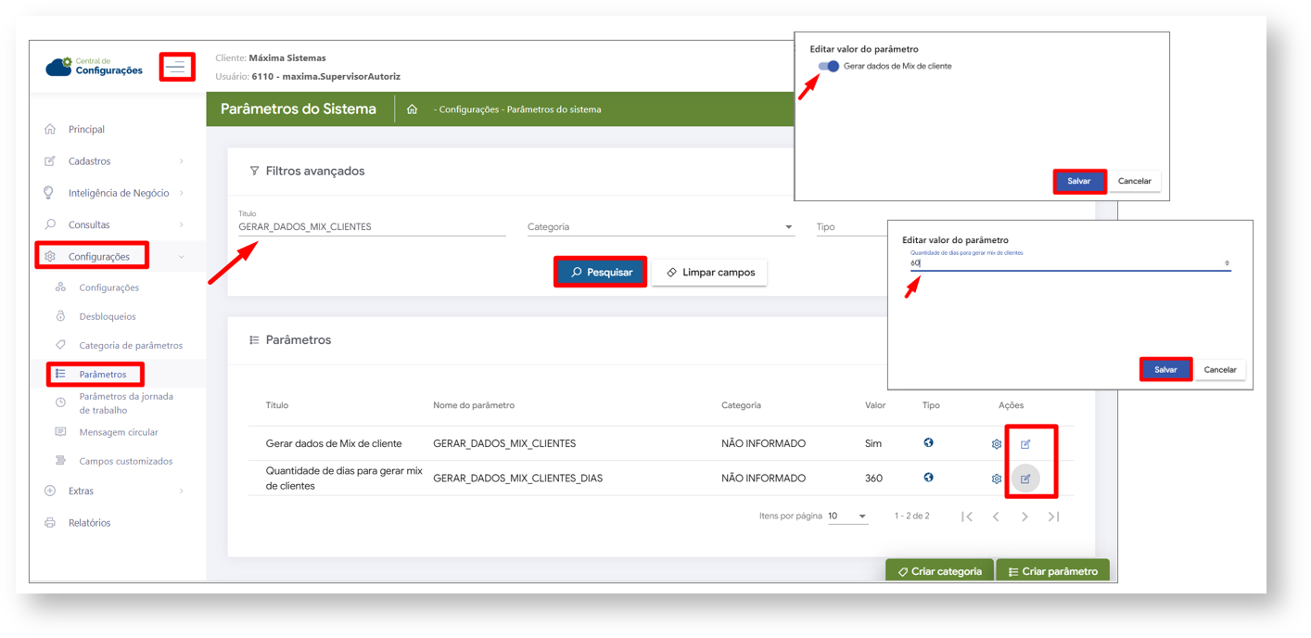Screen dimensions: 1311x638
Task: Open Desbloqueios from the sidebar
Action: click(x=107, y=316)
